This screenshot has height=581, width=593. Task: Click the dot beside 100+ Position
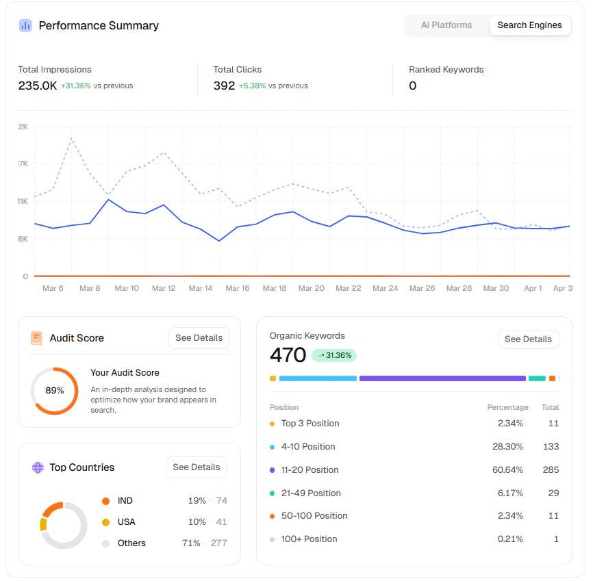(272, 539)
